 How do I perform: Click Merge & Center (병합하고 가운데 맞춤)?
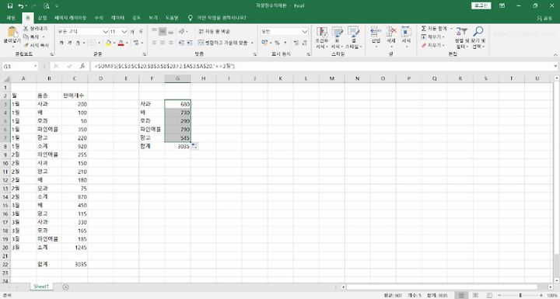pyautogui.click(x=222, y=43)
